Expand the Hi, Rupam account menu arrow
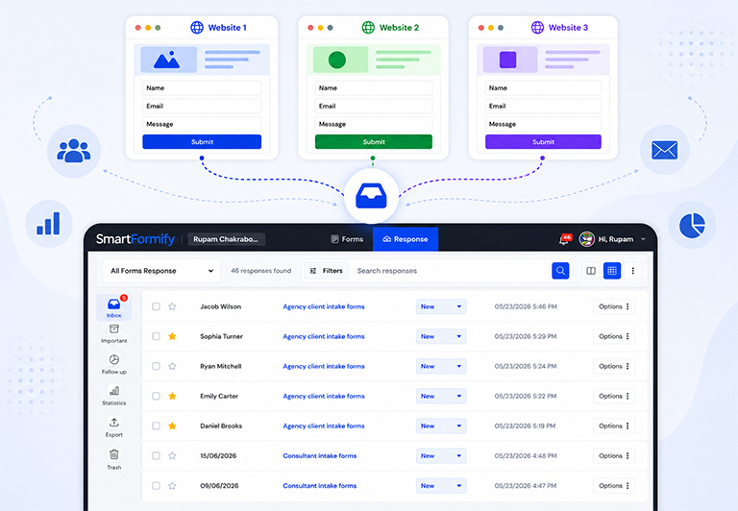Screen dimensions: 738x511 (x=643, y=239)
